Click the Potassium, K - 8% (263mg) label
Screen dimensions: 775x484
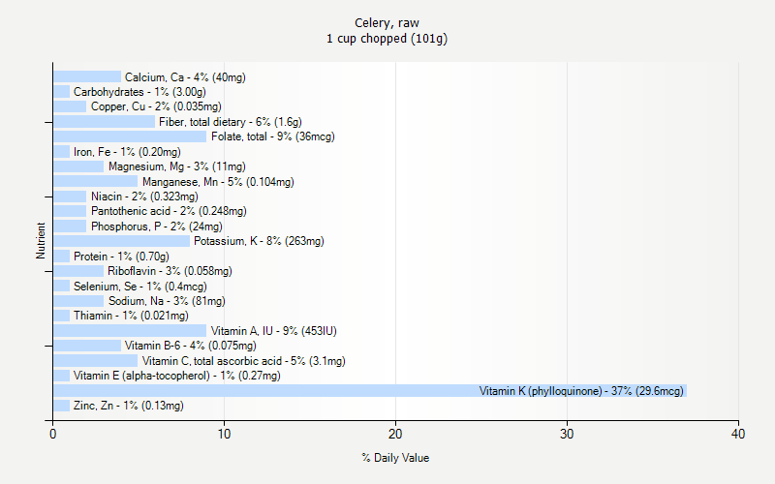click(x=259, y=241)
